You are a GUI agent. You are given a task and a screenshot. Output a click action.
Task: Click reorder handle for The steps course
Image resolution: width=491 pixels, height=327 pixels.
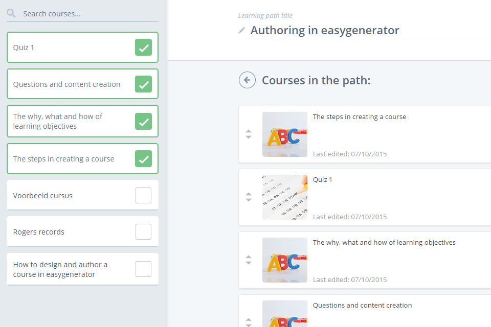[x=249, y=134]
